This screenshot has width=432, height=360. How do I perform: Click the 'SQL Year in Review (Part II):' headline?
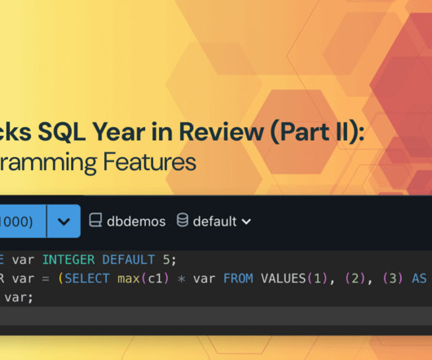click(201, 133)
